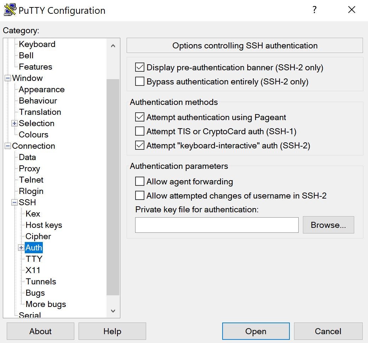368x343 pixels.
Task: Enable the Bypass authentication entirely checkbox
Action: pyautogui.click(x=140, y=82)
